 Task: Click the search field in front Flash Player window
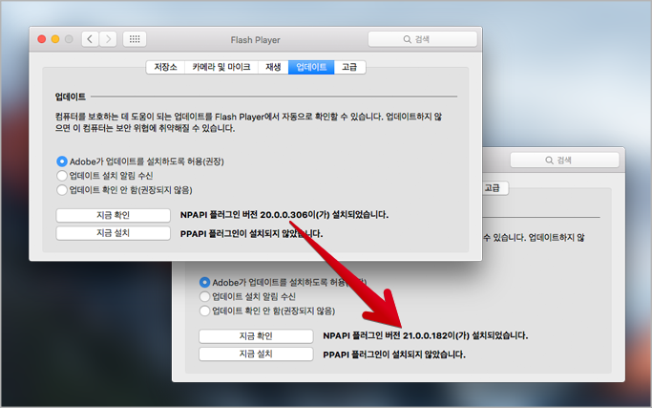point(423,39)
